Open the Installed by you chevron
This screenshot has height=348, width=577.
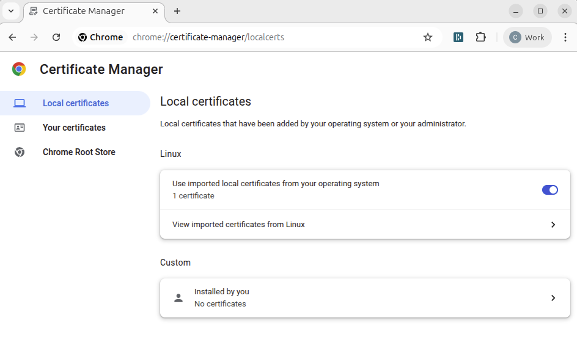[553, 298]
